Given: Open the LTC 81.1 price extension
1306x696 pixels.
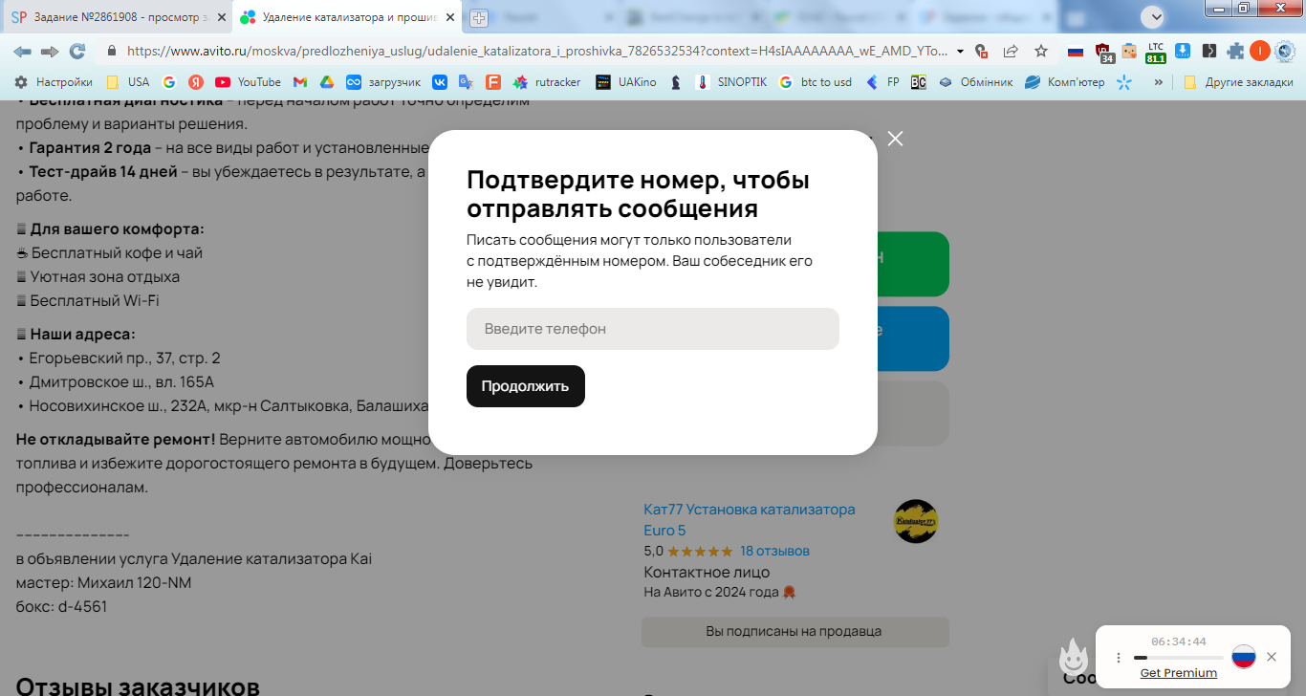Looking at the screenshot, I should point(1156,53).
